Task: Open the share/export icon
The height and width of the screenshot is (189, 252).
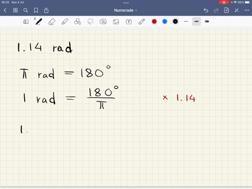Action: [46, 10]
